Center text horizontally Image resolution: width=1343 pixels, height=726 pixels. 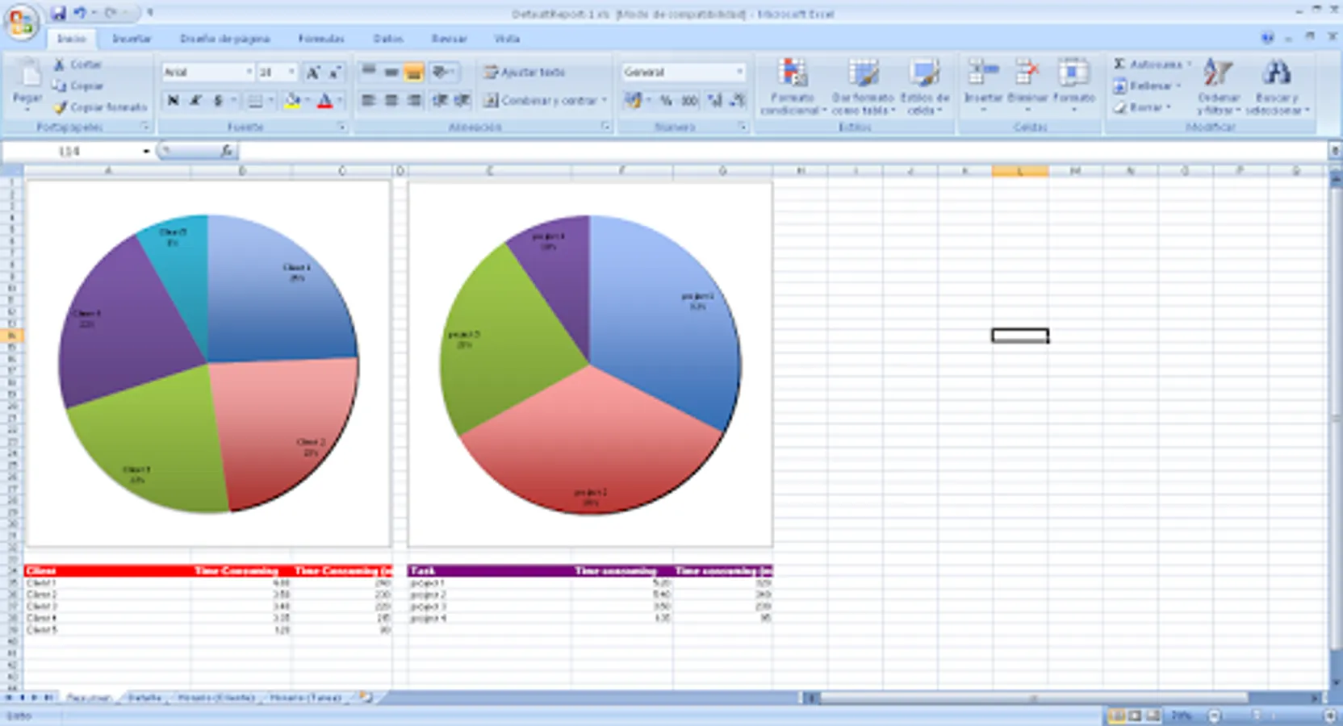(x=391, y=101)
